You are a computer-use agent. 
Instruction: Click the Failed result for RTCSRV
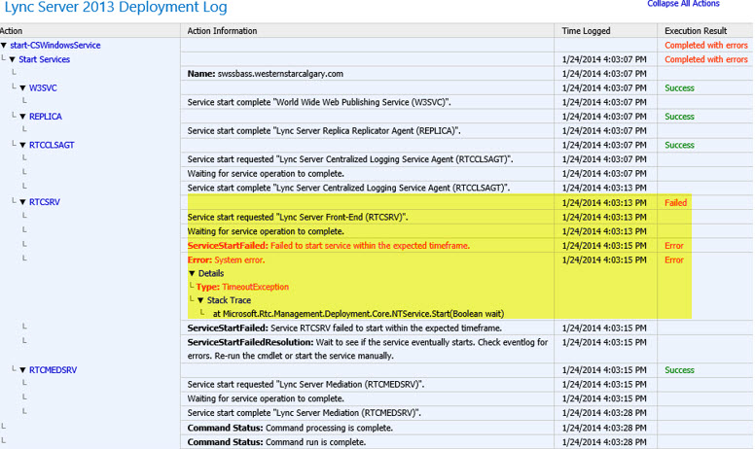tap(675, 203)
